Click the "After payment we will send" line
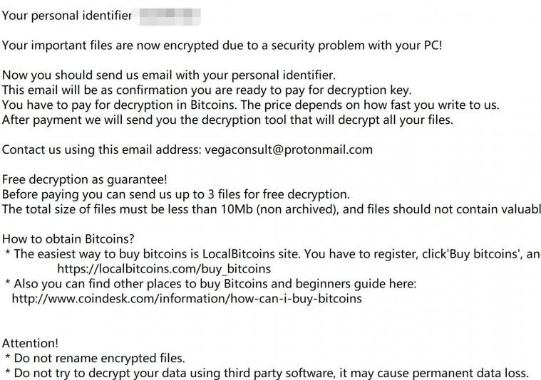 227,120
